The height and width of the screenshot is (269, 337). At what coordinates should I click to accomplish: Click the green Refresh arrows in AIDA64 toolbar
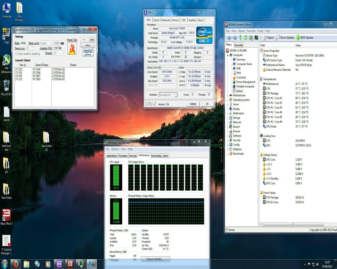(x=245, y=38)
